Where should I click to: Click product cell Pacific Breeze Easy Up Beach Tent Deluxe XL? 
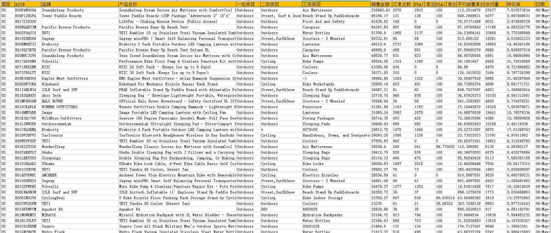[177, 50]
